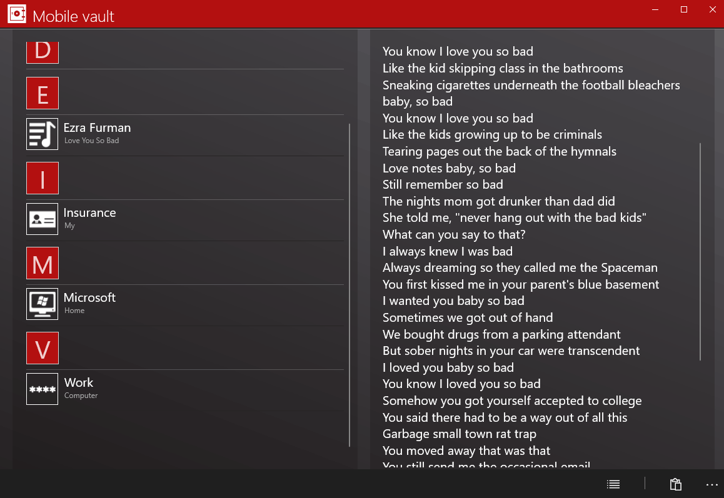The height and width of the screenshot is (498, 724).
Task: Tap the letter M group header
Action: 43,263
